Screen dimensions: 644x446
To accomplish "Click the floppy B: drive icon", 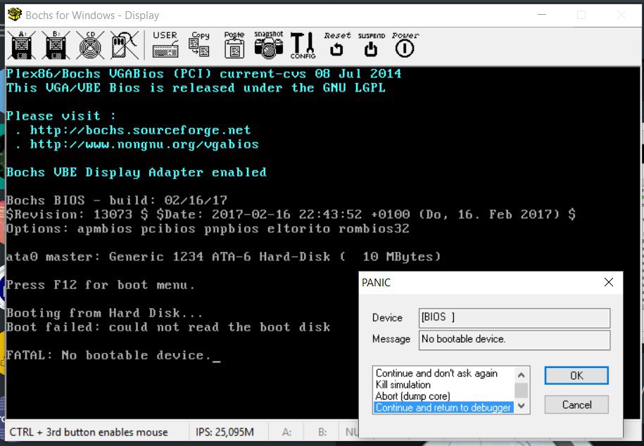I will click(56, 45).
